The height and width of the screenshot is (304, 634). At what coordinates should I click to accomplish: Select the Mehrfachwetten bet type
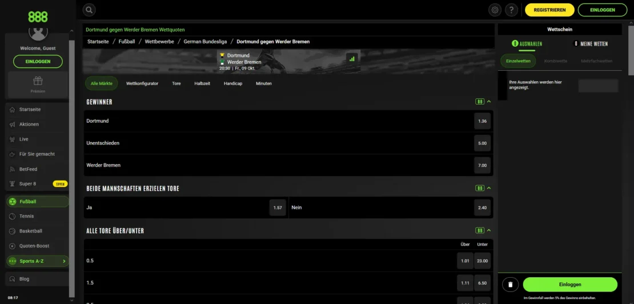(596, 61)
